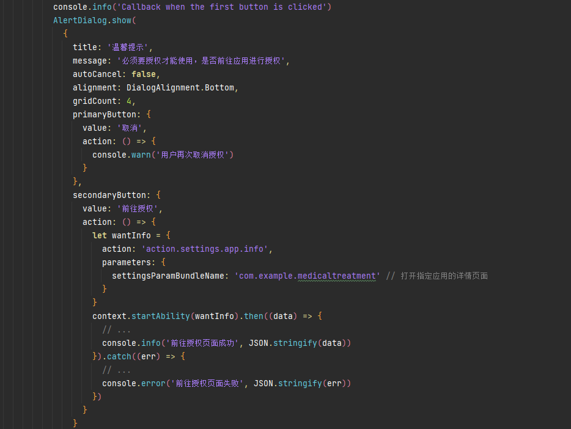
Task: Click 'action.settings.app.info' string
Action: [205, 249]
